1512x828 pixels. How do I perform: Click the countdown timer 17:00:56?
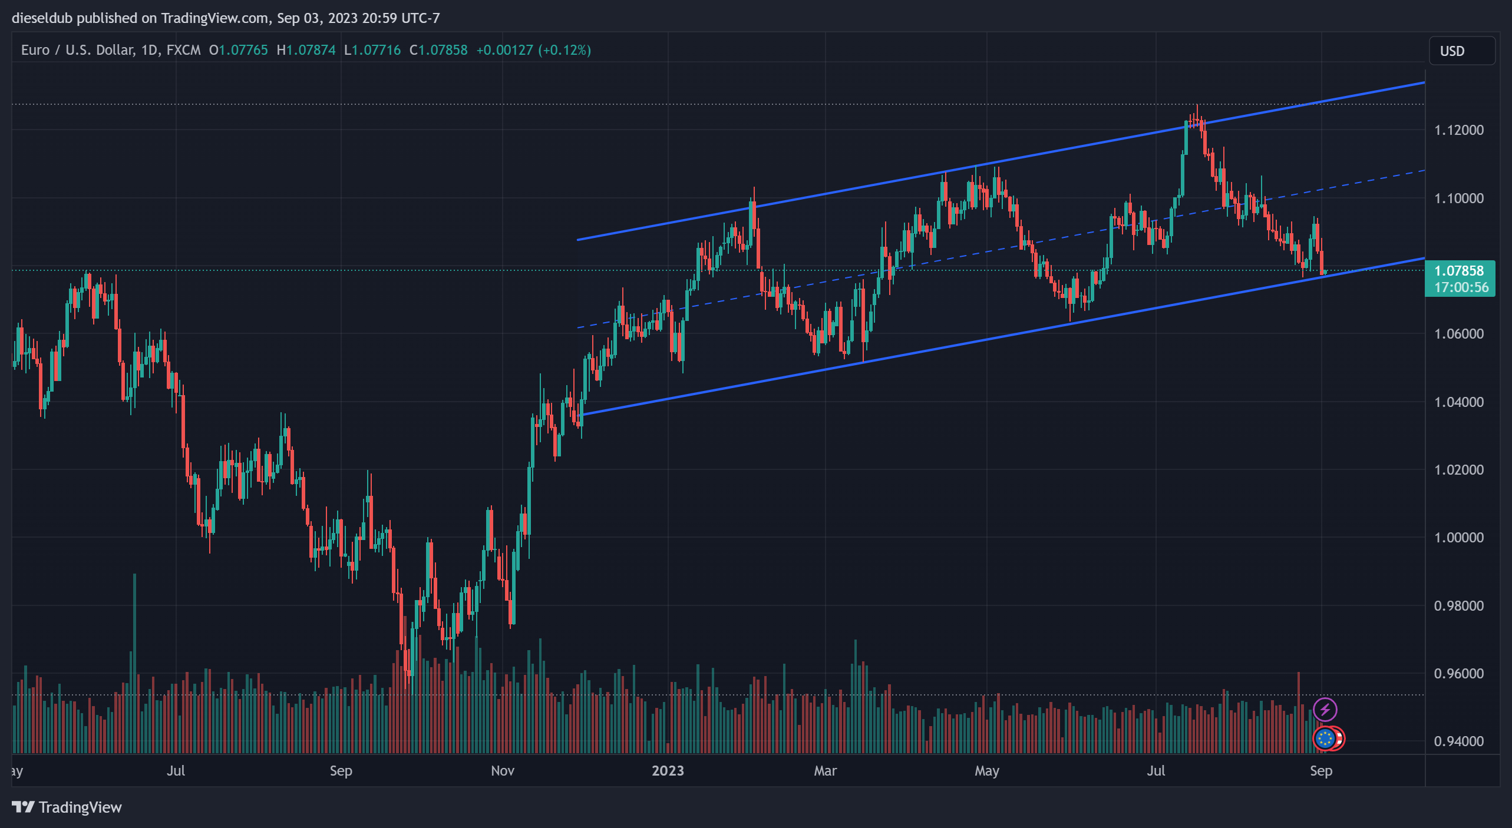tap(1461, 287)
